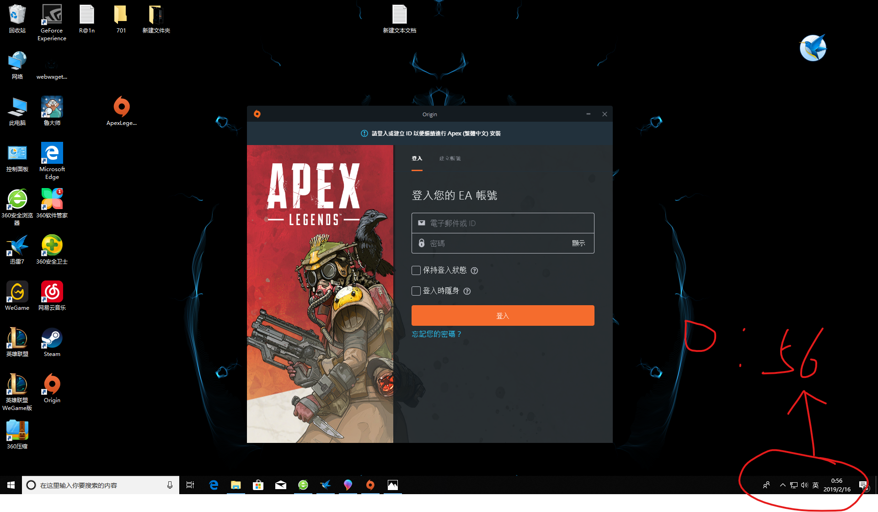The image size is (878, 512).
Task: Open the volume control in tray
Action: tap(804, 485)
